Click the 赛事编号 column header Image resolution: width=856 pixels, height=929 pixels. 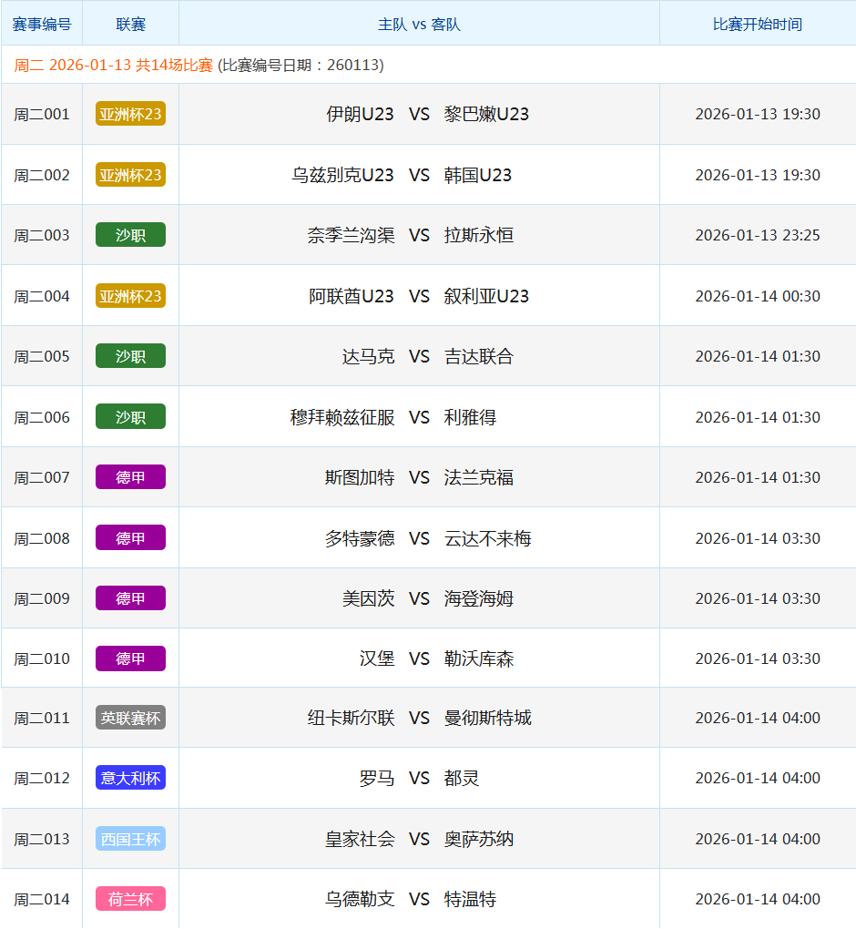pos(42,24)
